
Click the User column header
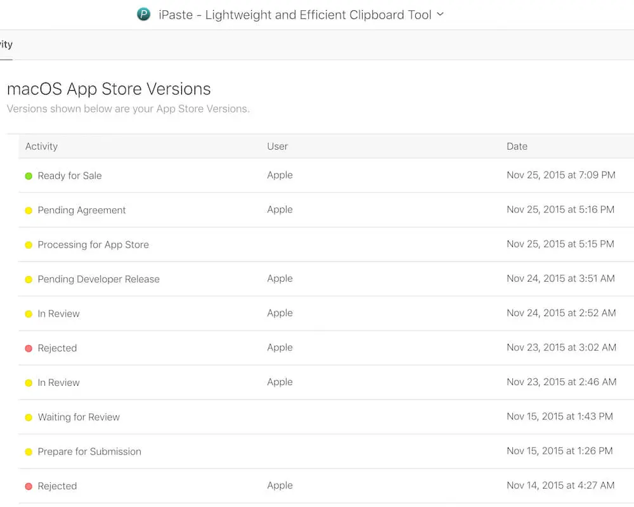(278, 146)
